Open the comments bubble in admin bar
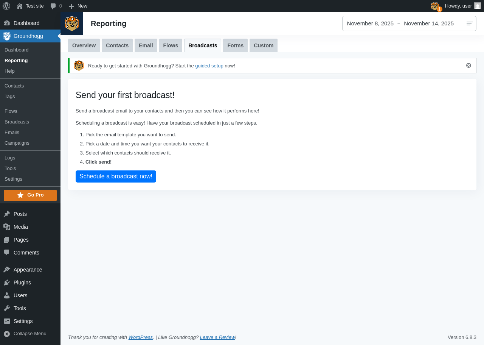The image size is (484, 345). (56, 6)
